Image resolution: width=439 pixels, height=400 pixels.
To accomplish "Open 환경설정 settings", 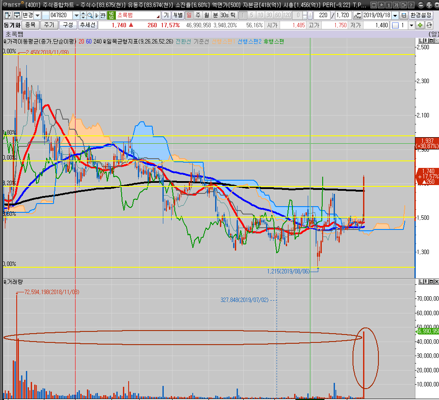I will pyautogui.click(x=421, y=15).
